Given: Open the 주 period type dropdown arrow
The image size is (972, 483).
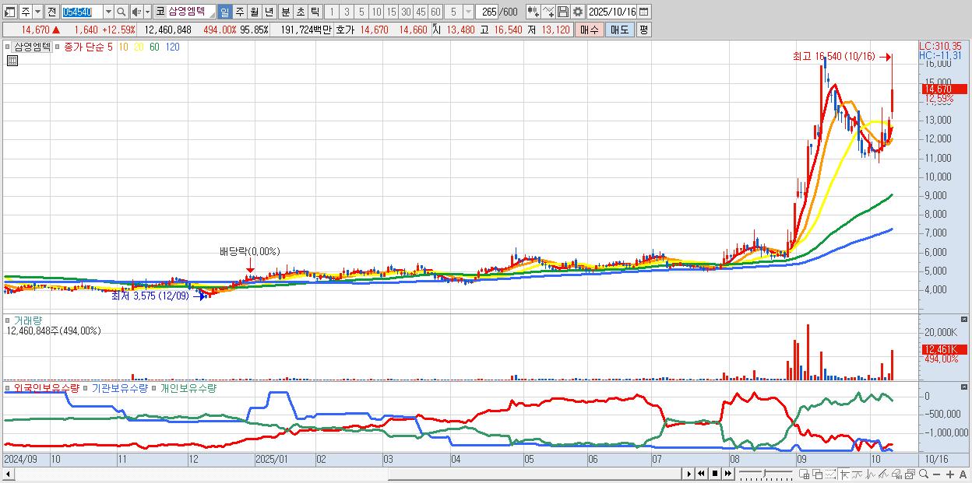Looking at the screenshot, I should pos(37,12).
